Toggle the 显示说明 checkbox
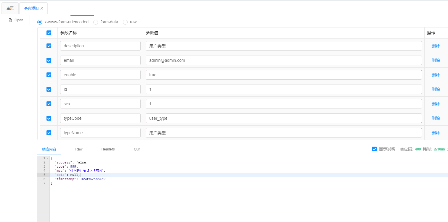Image resolution: width=448 pixels, height=222 pixels. [374, 149]
